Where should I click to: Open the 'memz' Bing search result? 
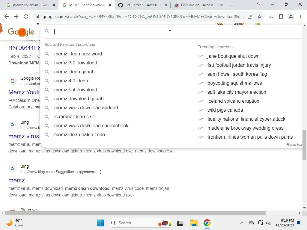[x=16, y=180]
